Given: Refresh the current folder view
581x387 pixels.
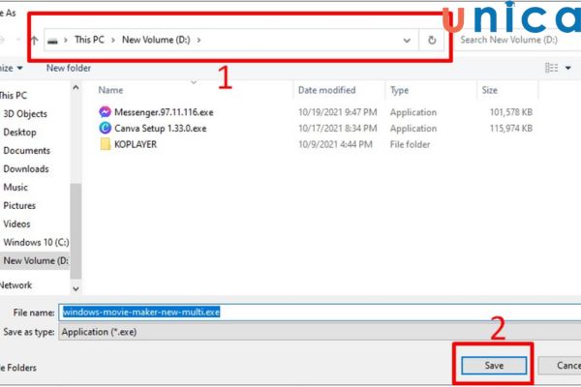Looking at the screenshot, I should (x=432, y=41).
